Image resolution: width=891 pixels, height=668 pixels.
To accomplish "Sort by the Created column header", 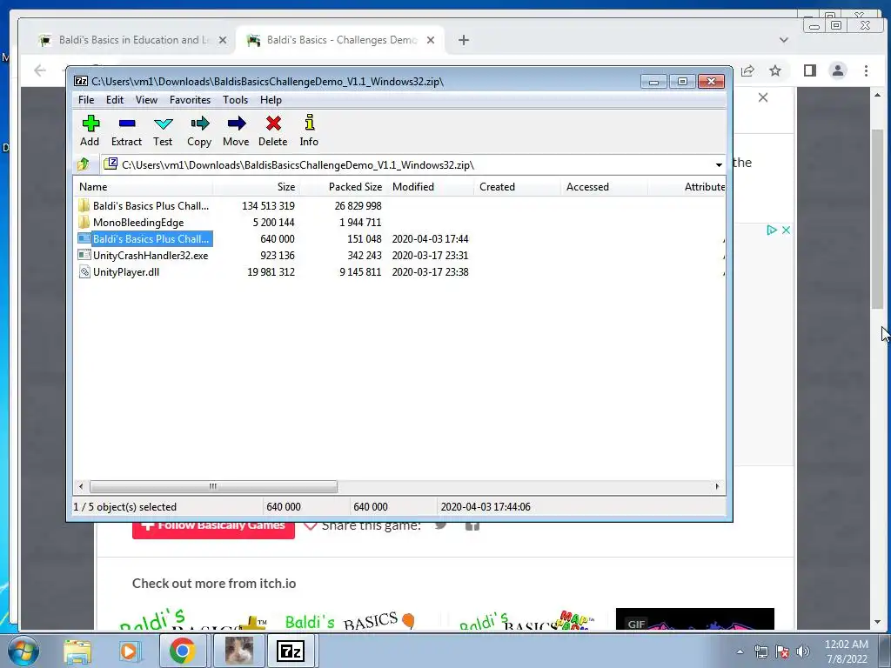I will (x=517, y=187).
